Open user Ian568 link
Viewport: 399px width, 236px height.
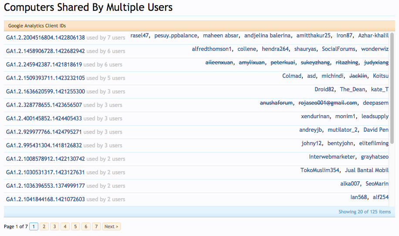pos(358,197)
